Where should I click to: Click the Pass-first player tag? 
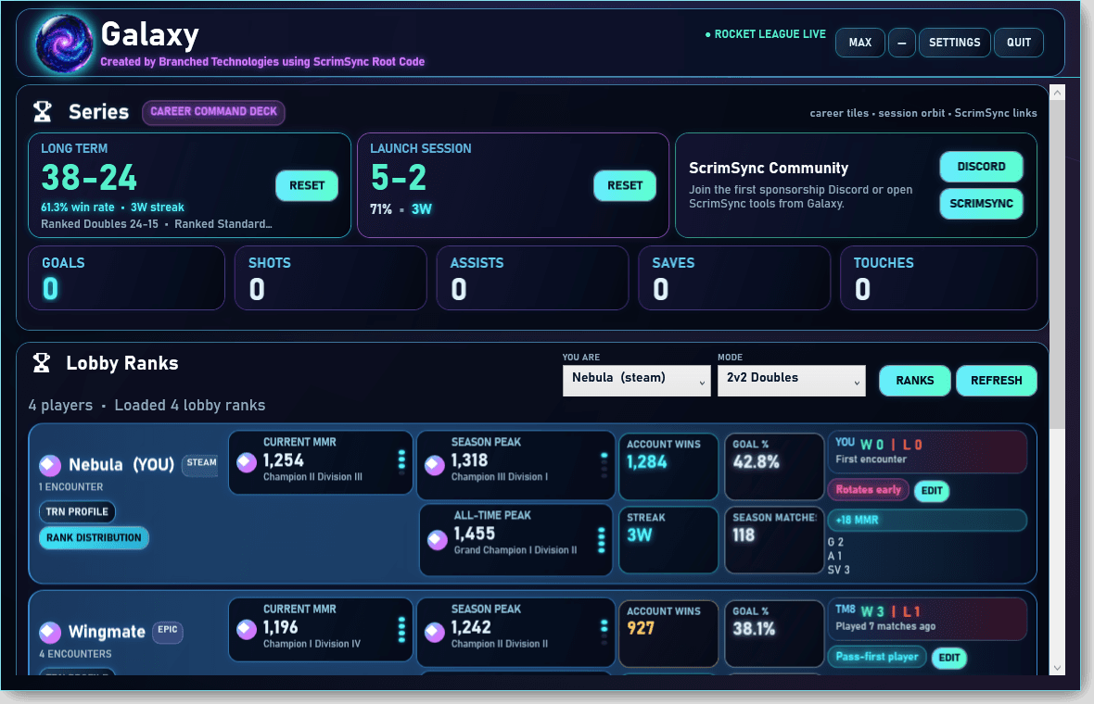pos(877,657)
